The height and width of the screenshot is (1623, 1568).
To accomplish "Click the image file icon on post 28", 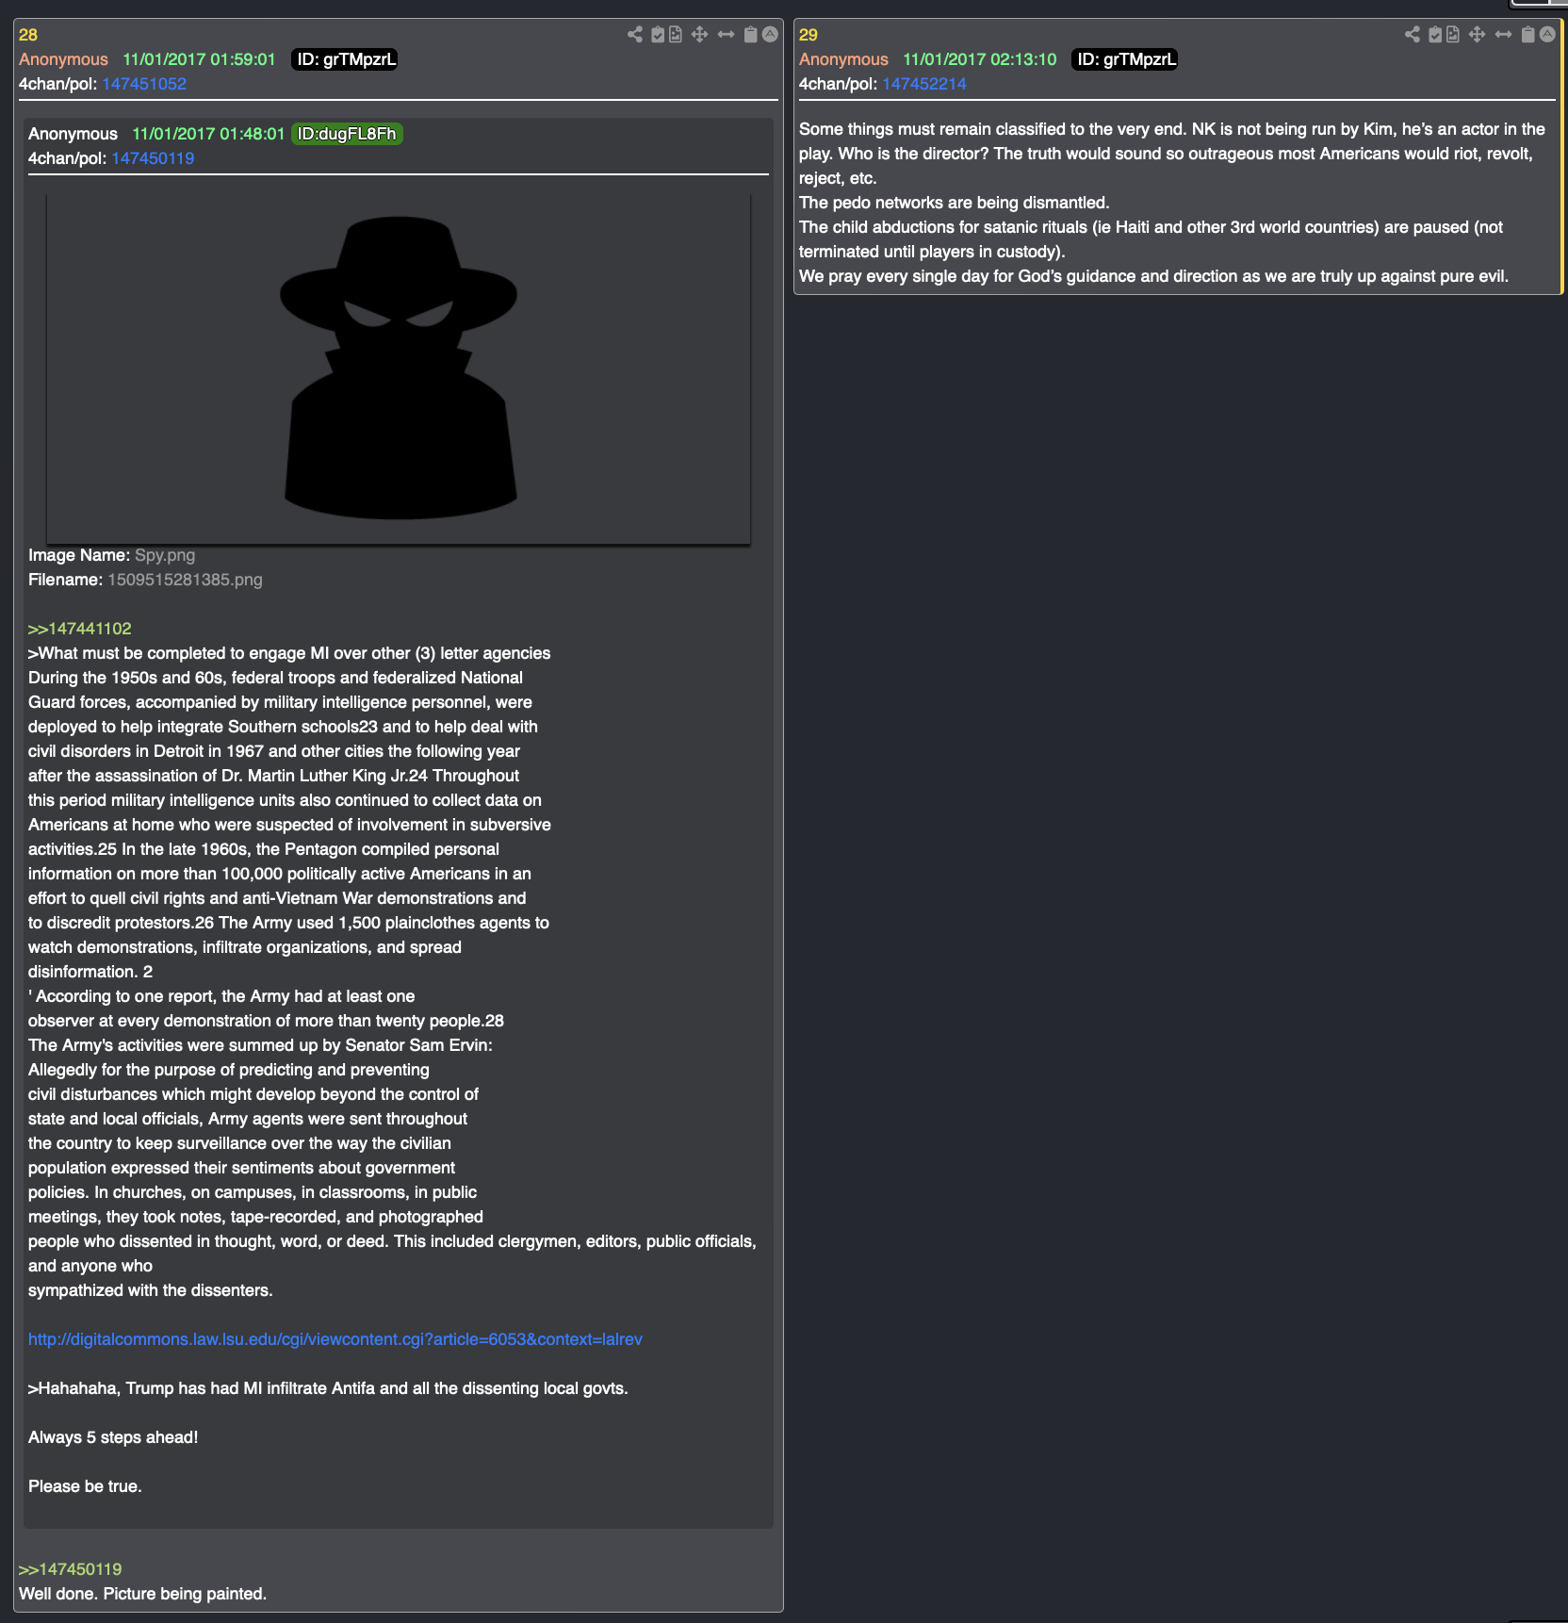I will 676,35.
